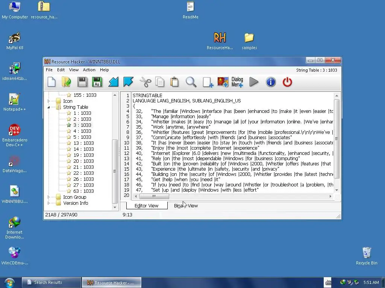The width and height of the screenshot is (385, 288).
Task: Open a file with the folder icon
Action: point(66,82)
